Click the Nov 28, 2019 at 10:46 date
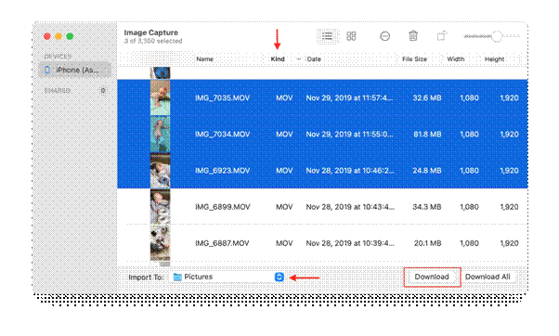Image resolution: width=559 pixels, height=336 pixels. tap(350, 171)
